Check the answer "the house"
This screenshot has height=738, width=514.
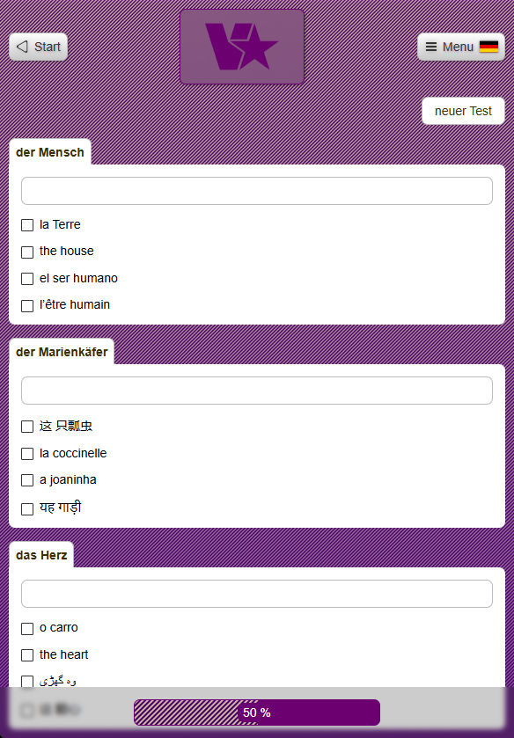pyautogui.click(x=27, y=252)
